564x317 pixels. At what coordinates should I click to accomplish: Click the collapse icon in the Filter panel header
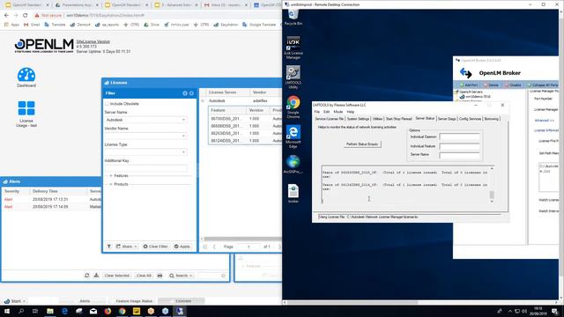192,93
